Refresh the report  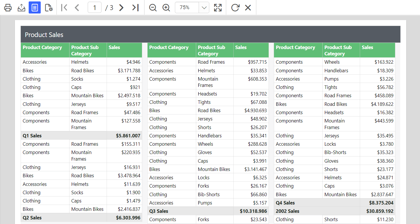coord(235,7)
